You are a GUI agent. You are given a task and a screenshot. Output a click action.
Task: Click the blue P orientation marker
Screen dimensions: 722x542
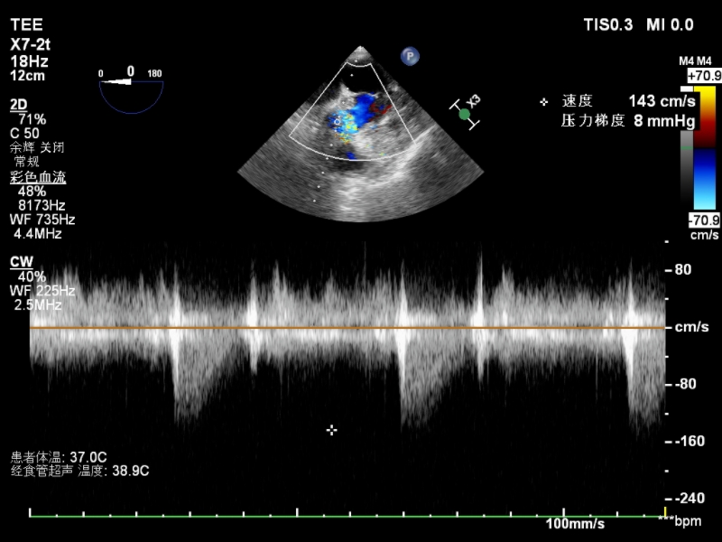click(410, 57)
